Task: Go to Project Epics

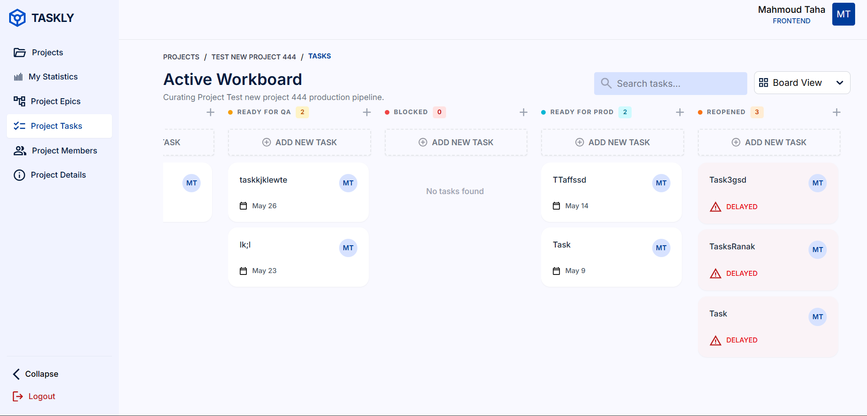Action: pos(59,101)
